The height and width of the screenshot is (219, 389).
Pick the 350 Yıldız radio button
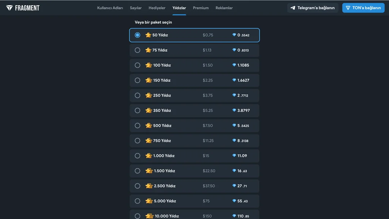click(138, 111)
